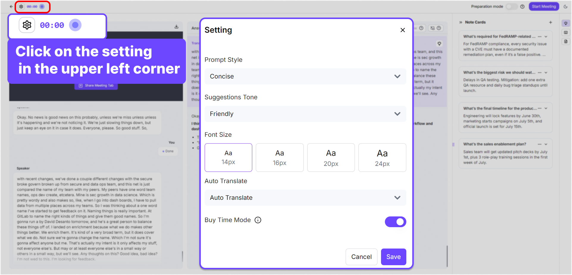Close the Setting dialog with the X
Image resolution: width=572 pixels, height=275 pixels.
pyautogui.click(x=403, y=30)
